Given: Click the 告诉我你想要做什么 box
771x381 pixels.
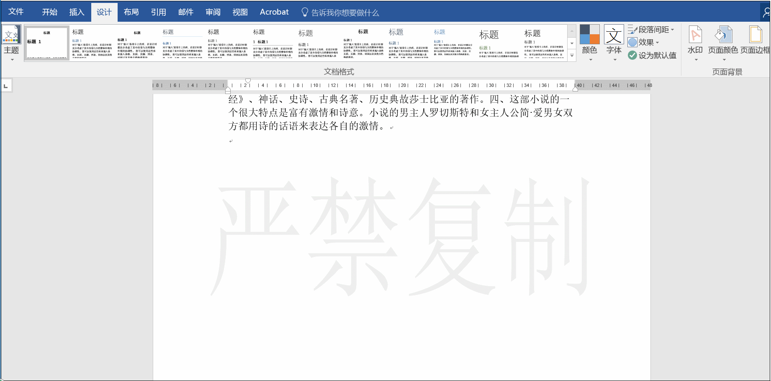Looking at the screenshot, I should 343,12.
